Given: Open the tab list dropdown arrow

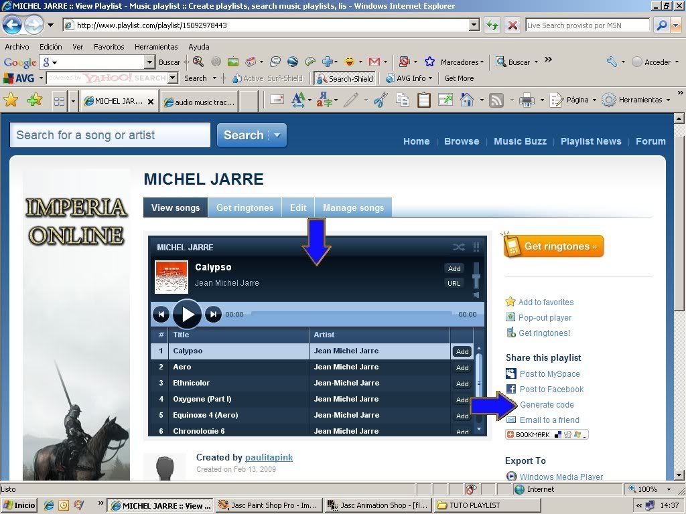Looking at the screenshot, I should click(x=73, y=102).
